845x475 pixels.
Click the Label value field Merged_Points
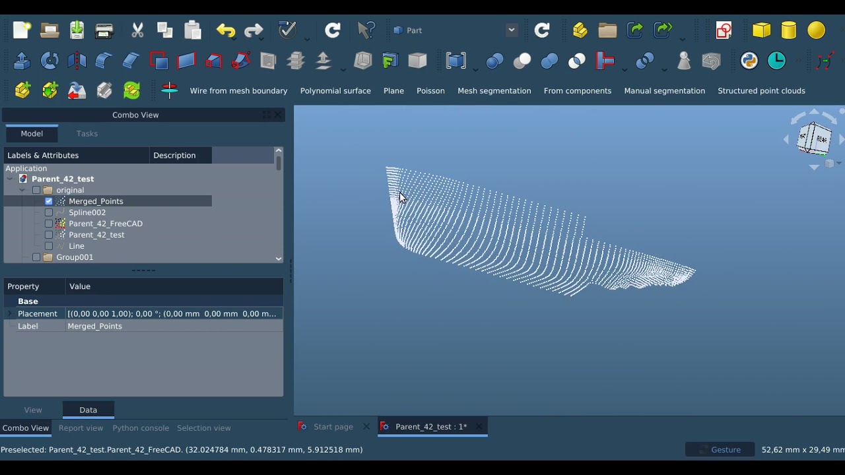pos(174,326)
